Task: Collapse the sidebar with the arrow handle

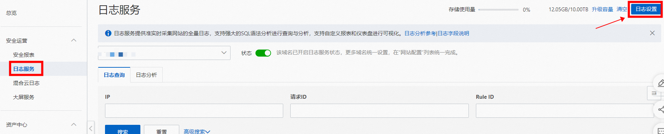Action: coord(91,128)
